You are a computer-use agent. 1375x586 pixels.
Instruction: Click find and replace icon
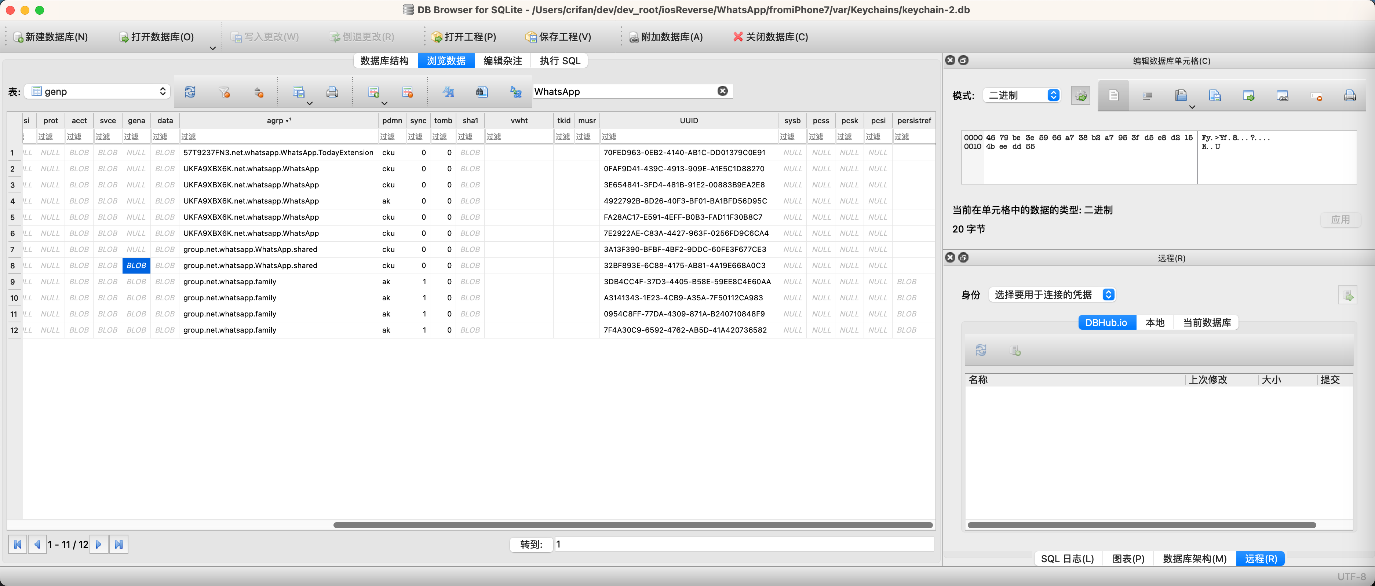[x=516, y=92]
